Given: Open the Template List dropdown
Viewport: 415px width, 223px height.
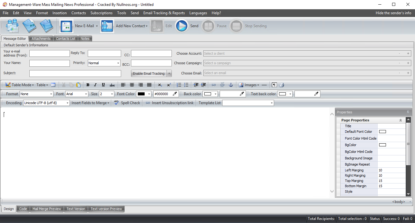Looking at the screenshot, I should (x=248, y=103).
